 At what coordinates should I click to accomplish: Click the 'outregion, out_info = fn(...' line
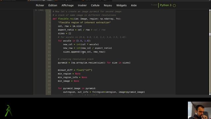[x=104, y=92]
